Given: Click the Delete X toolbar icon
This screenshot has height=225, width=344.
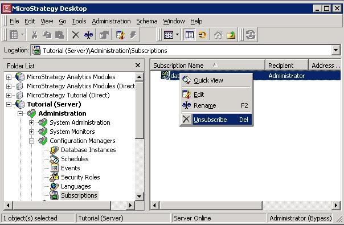Looking at the screenshot, I should click(x=76, y=35).
